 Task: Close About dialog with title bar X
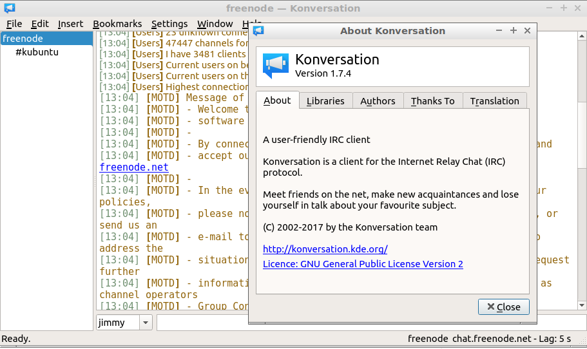pos(527,31)
